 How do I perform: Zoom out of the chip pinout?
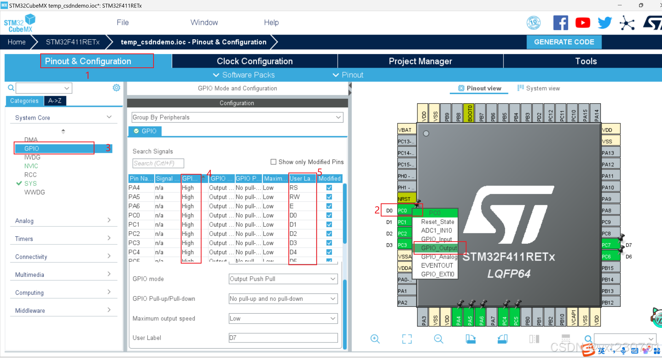[x=438, y=339]
